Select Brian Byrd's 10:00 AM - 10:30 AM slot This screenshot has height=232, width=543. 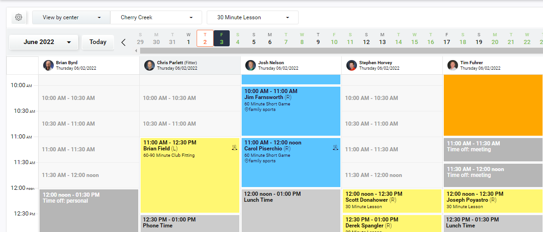[x=89, y=98]
